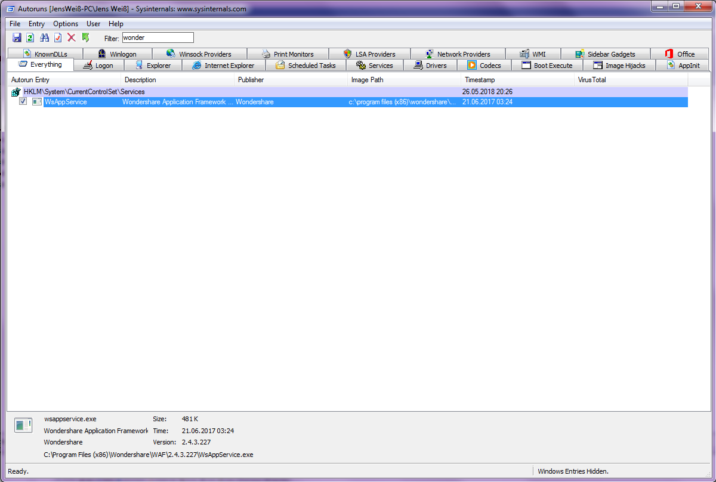Click the Autoruns title bar application icon
716x482 pixels.
click(x=11, y=9)
